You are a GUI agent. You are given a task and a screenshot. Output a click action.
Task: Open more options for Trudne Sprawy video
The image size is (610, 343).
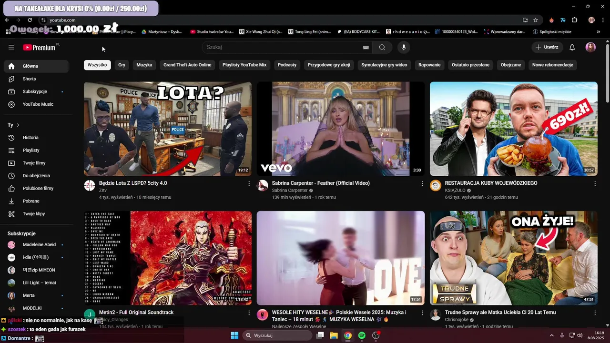[x=595, y=313]
